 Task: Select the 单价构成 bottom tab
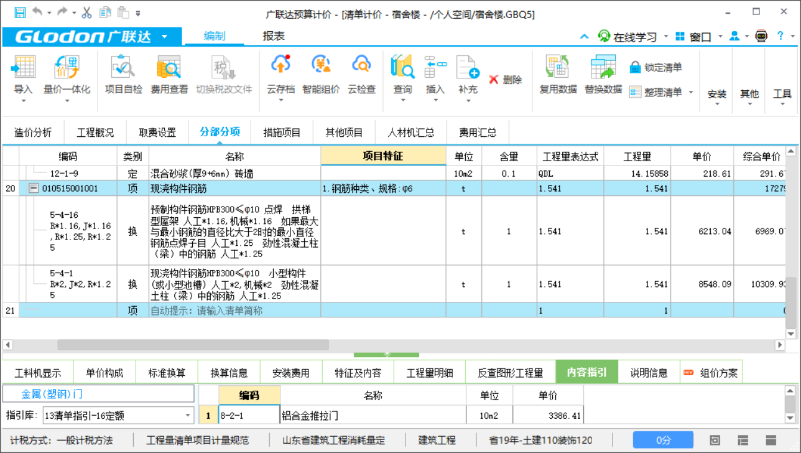point(104,373)
